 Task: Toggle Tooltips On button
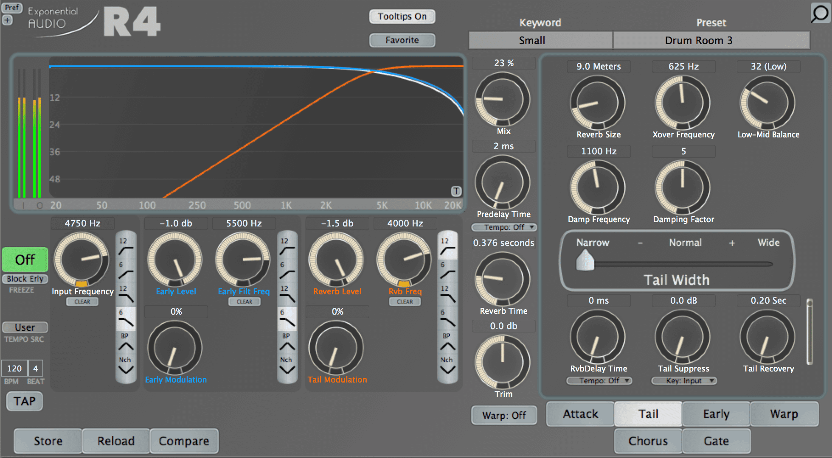[402, 17]
